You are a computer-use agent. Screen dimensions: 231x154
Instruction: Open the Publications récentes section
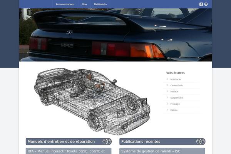click(x=162, y=141)
